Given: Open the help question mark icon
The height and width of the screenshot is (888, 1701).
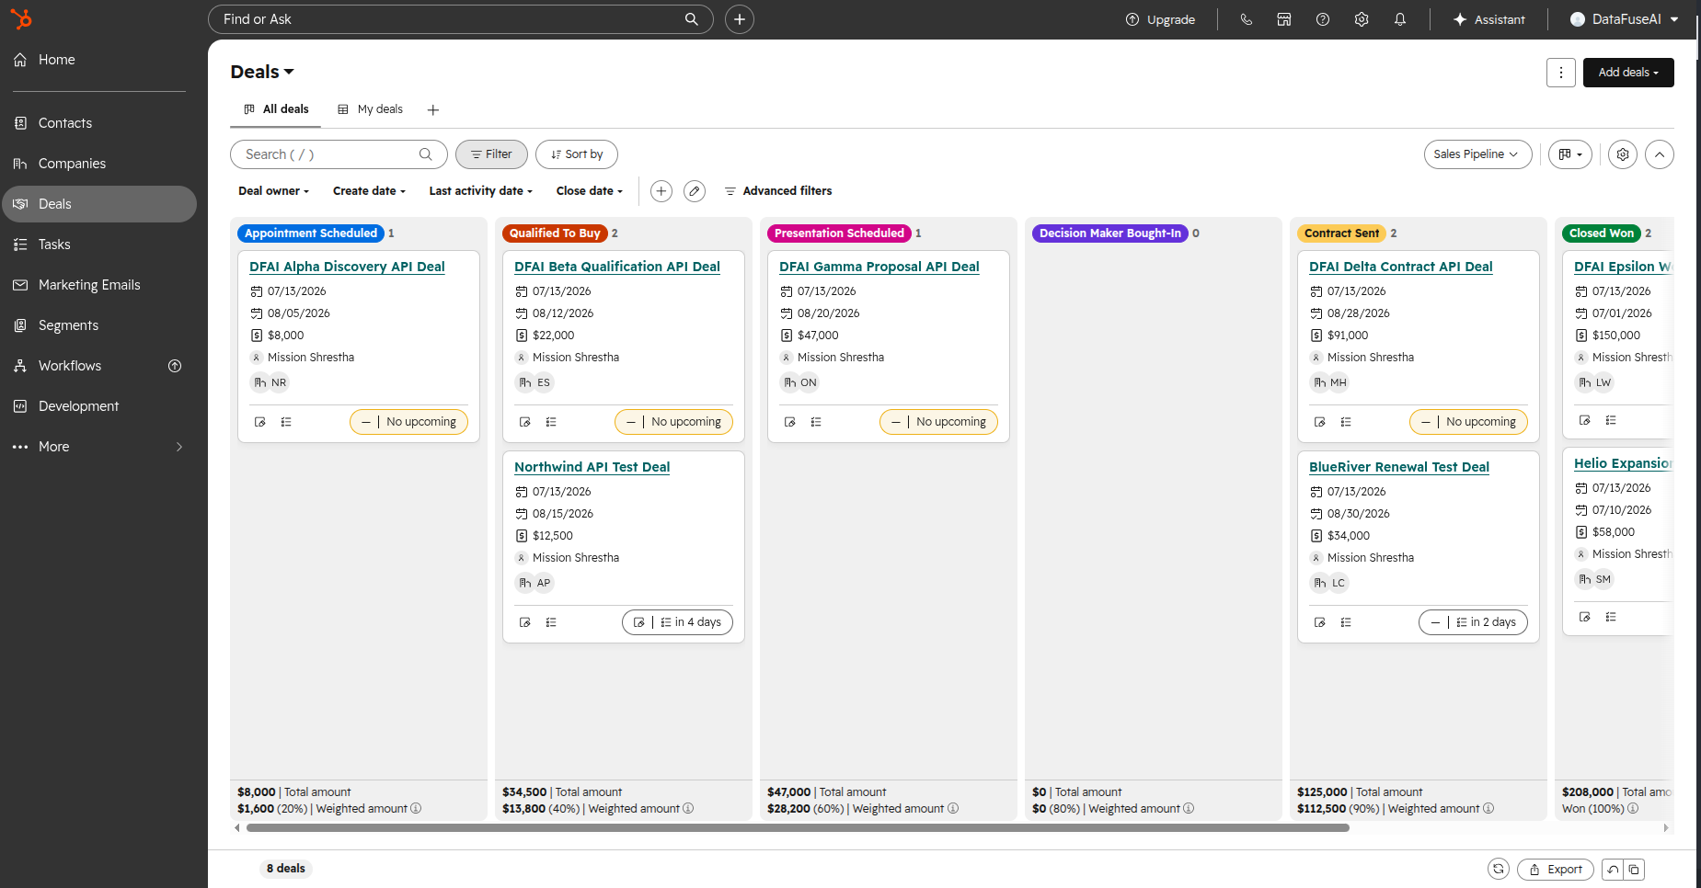Looking at the screenshot, I should coord(1323,19).
